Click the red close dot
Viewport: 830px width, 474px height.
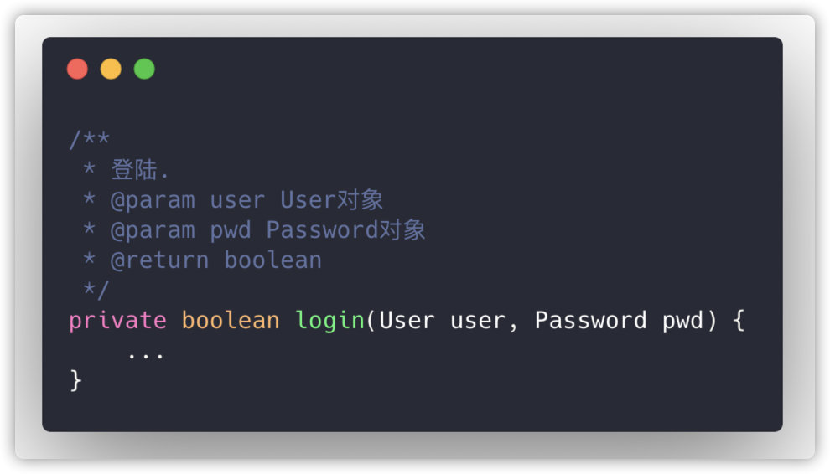(77, 69)
